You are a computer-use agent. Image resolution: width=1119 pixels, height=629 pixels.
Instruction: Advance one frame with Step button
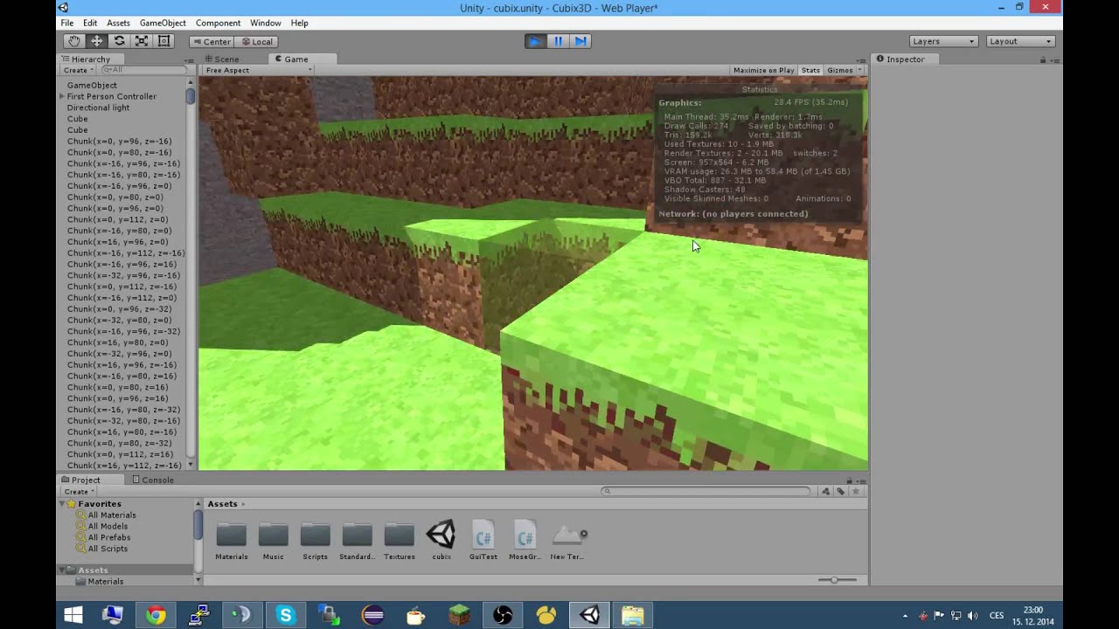click(580, 41)
